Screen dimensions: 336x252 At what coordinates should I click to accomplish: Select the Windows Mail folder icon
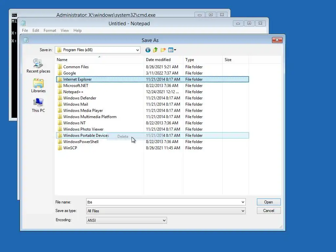coord(60,104)
